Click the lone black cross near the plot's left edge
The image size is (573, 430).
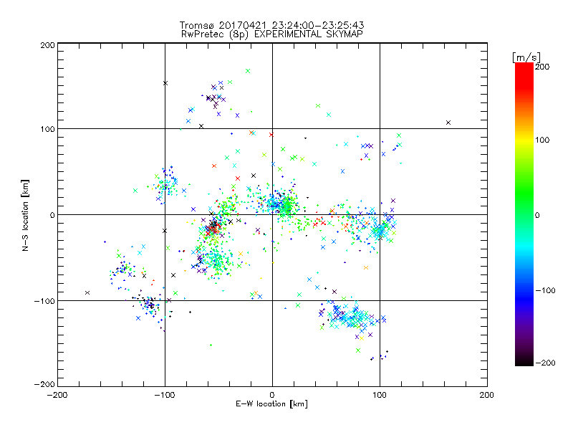(87, 292)
